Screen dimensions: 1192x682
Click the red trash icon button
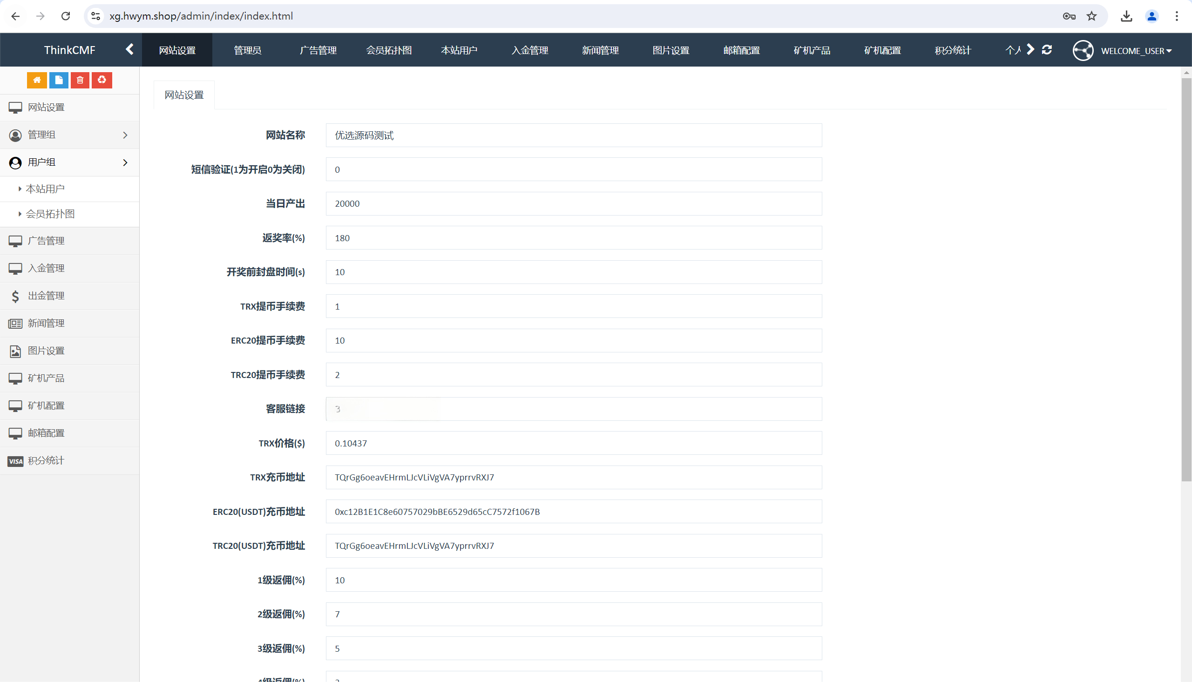80,80
